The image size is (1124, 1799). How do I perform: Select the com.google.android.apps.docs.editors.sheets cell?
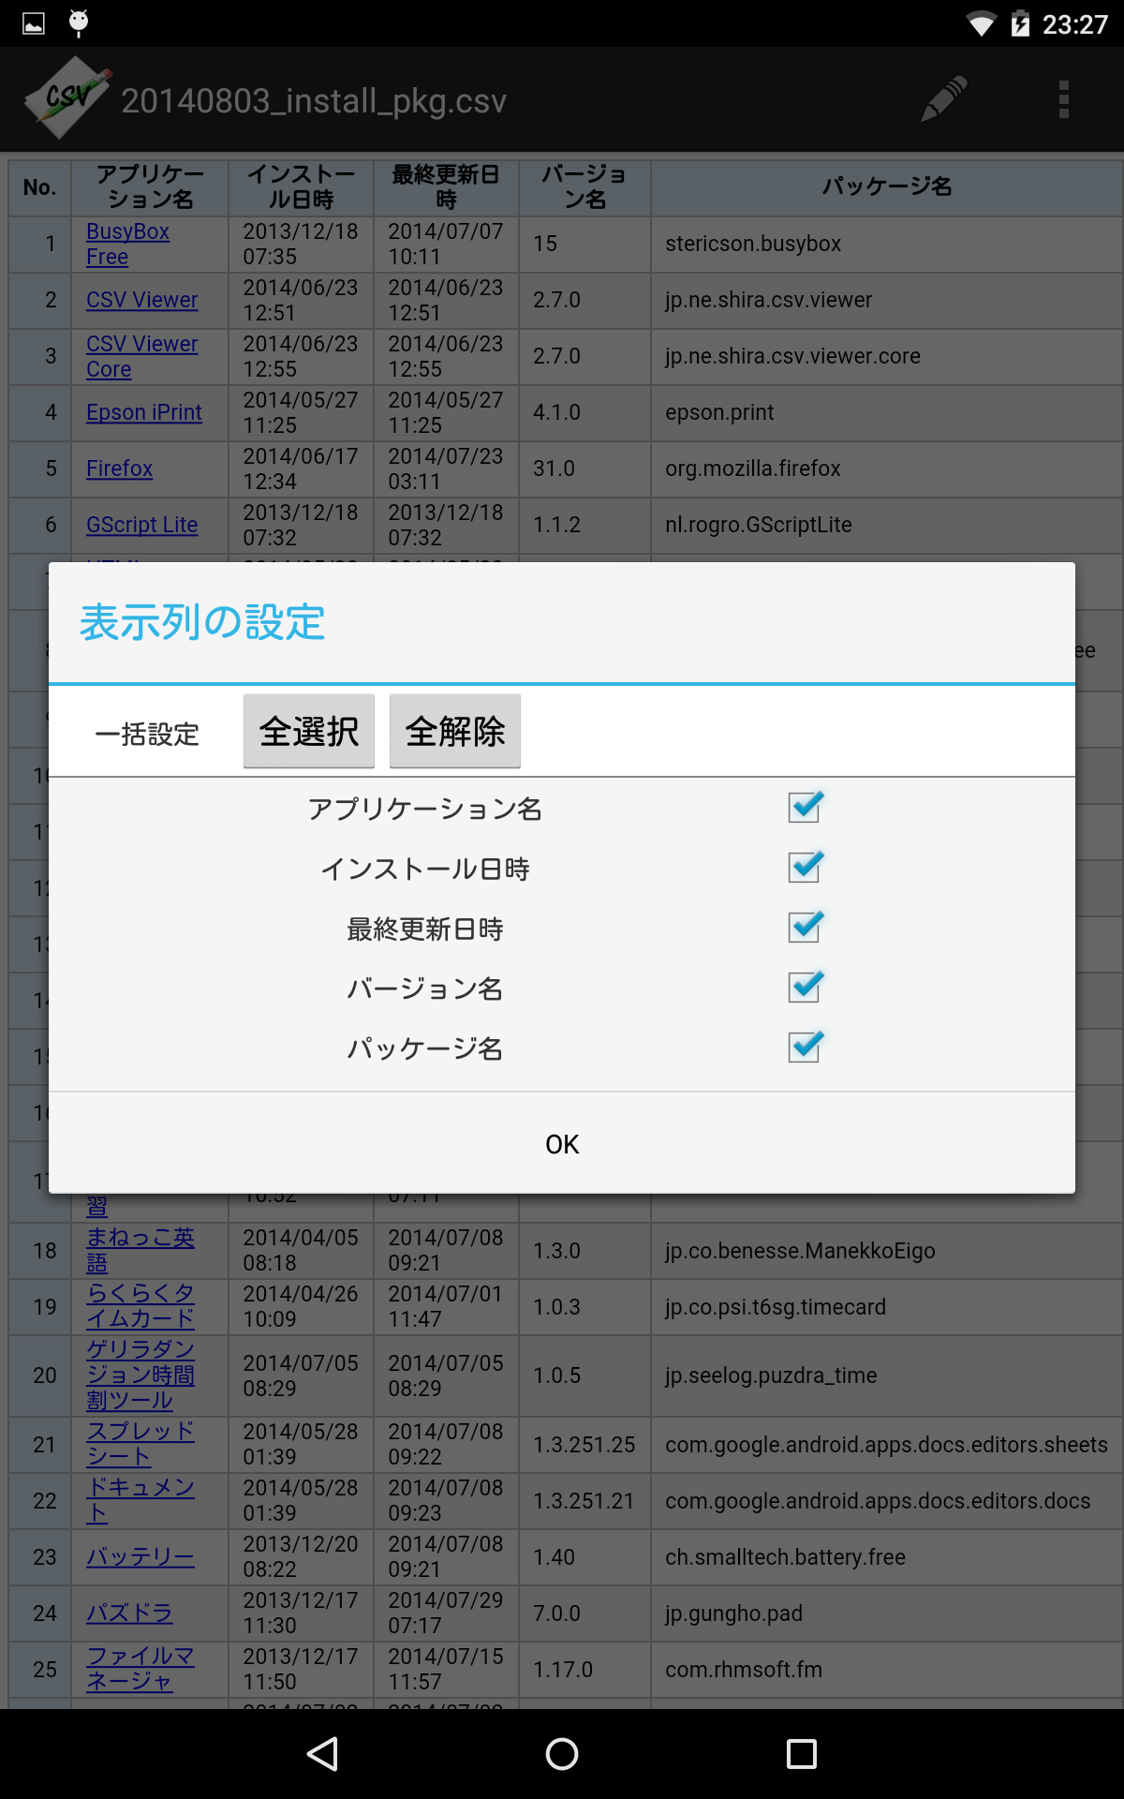(x=886, y=1445)
